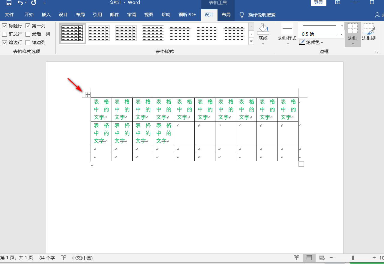
Task: Save the document with the floppy icon
Action: tap(9, 3)
